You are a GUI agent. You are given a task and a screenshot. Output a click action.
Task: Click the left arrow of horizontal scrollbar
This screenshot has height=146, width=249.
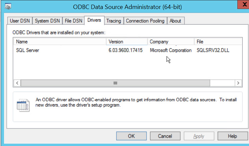coord(17,83)
